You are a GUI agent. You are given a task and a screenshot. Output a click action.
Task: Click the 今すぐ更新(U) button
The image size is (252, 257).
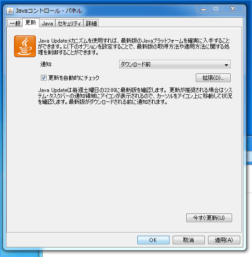click(x=209, y=218)
